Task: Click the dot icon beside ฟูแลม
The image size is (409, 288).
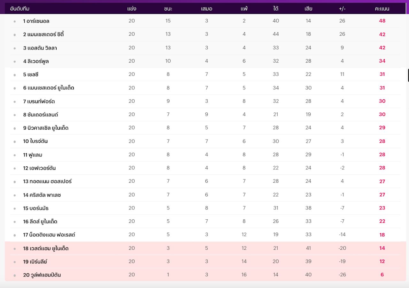Action: pyautogui.click(x=15, y=155)
